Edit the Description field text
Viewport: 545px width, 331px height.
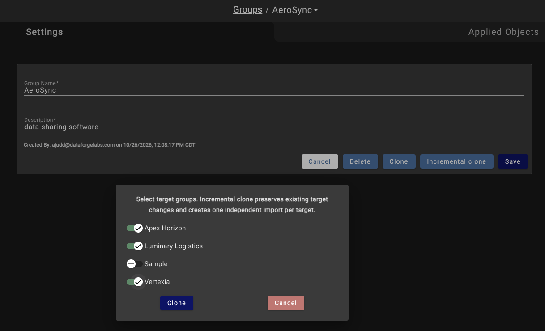click(x=274, y=127)
